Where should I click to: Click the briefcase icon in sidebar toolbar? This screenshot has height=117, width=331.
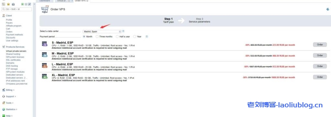(x=13, y=4)
